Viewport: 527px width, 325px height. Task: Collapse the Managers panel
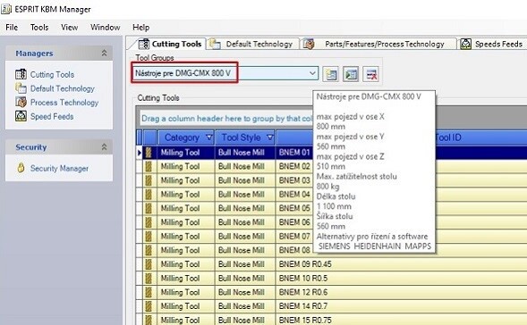104,53
